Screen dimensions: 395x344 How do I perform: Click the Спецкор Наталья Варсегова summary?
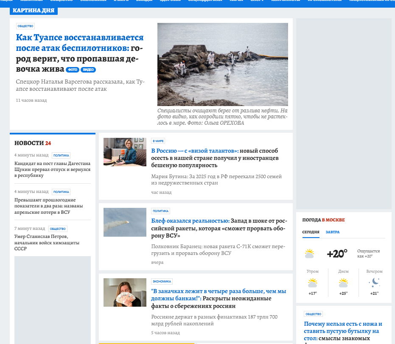80,85
